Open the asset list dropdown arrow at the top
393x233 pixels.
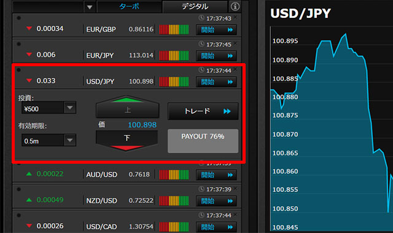point(90,7)
